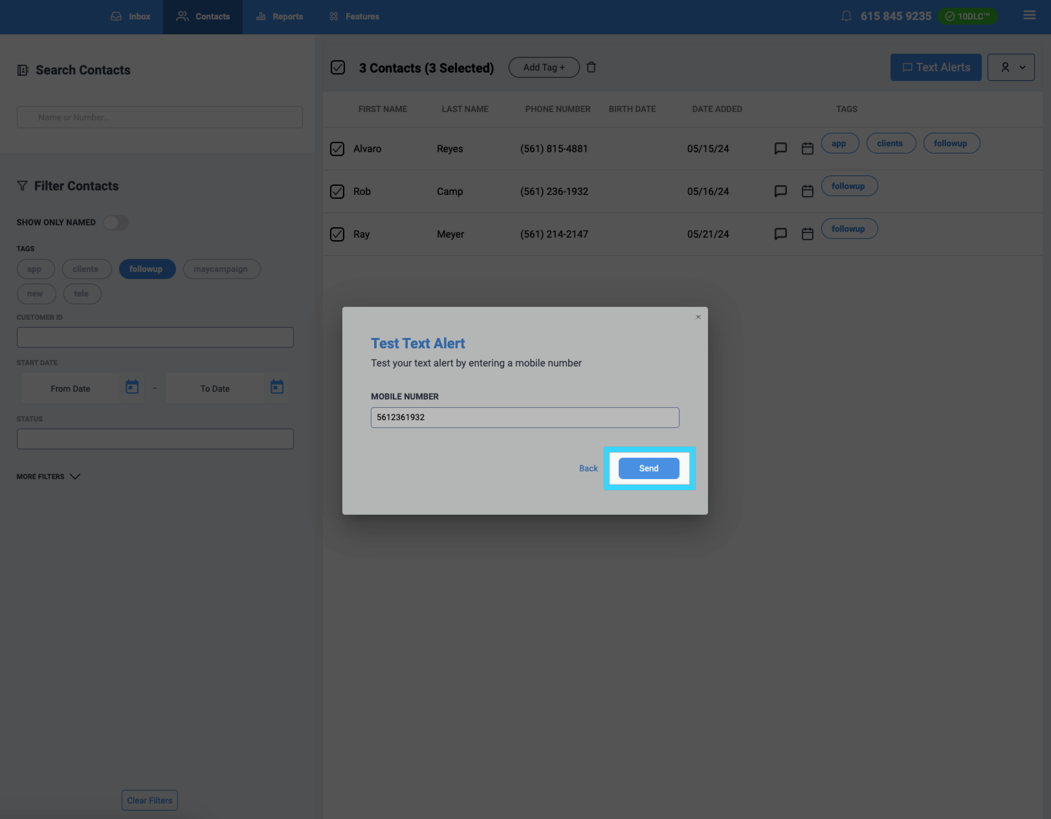
Task: Open the Status filter dropdown
Action: click(x=155, y=439)
